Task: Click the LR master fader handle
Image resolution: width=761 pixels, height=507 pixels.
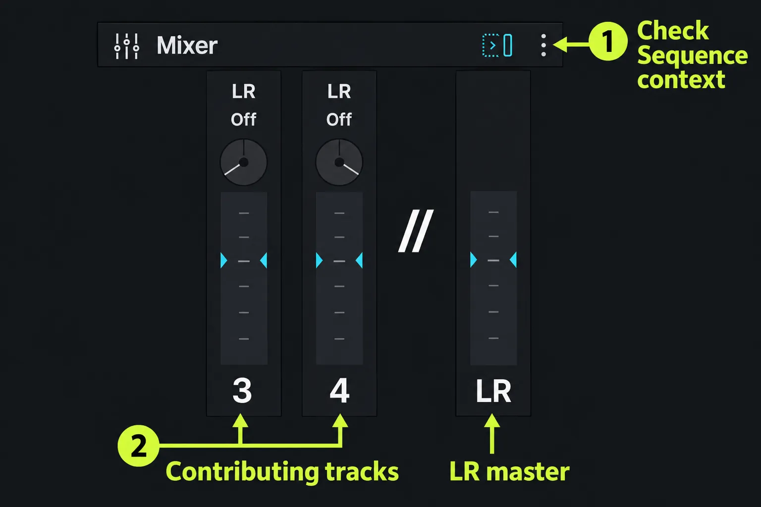Action: coord(493,259)
